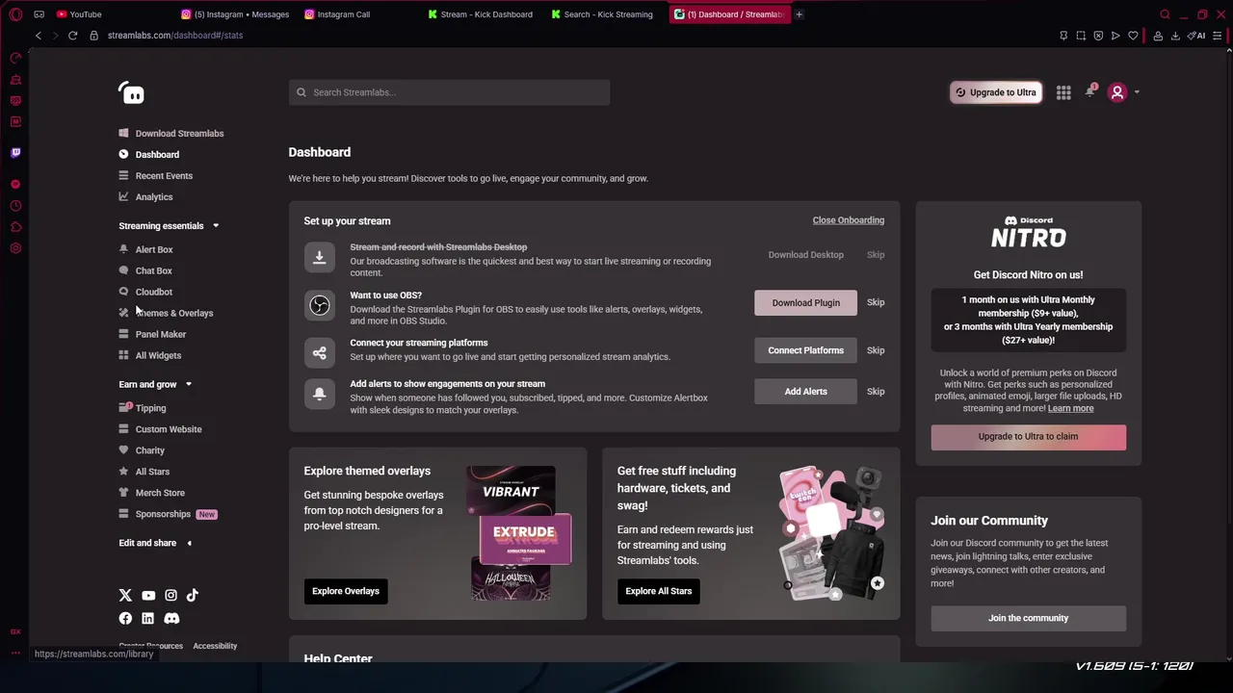Viewport: 1233px width, 693px height.
Task: Switch to Stream - Kick Dashboard tab
Action: pyautogui.click(x=482, y=14)
